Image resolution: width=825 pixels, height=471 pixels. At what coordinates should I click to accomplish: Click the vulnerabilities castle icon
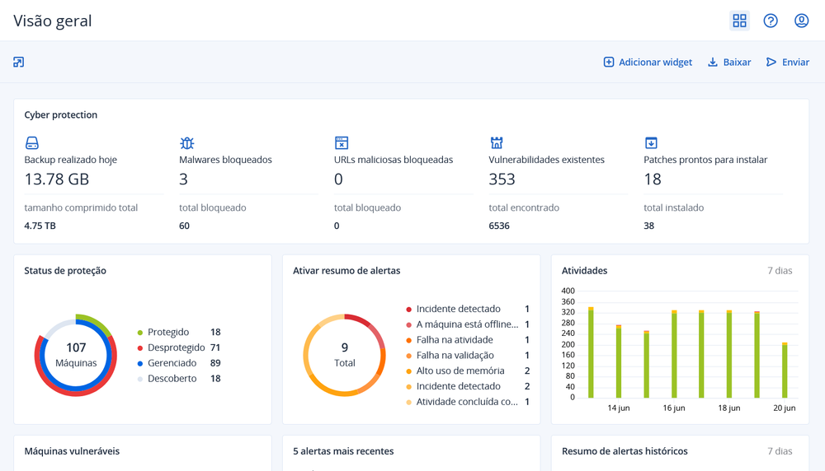(x=497, y=143)
